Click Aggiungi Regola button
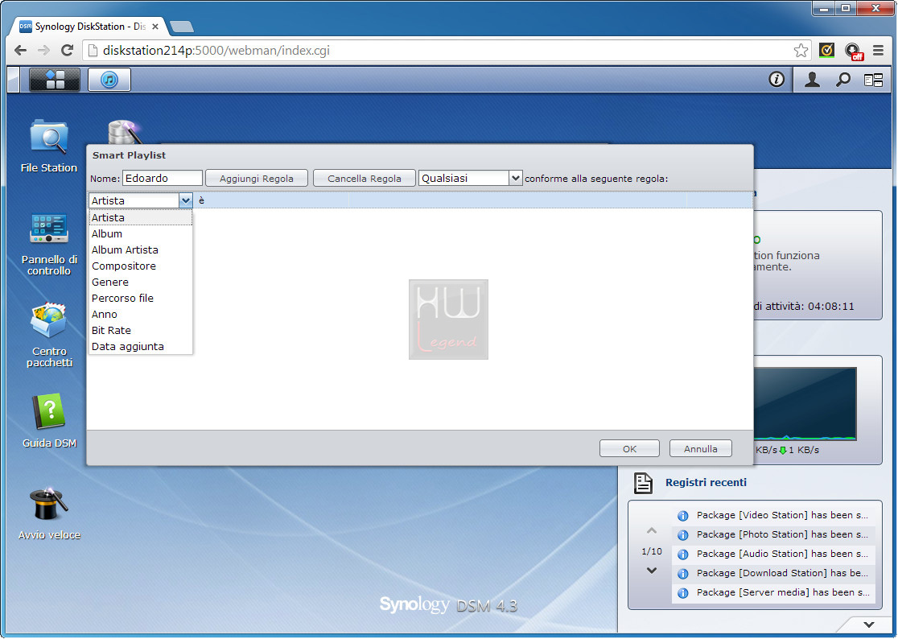This screenshot has width=898, height=639. click(x=256, y=178)
